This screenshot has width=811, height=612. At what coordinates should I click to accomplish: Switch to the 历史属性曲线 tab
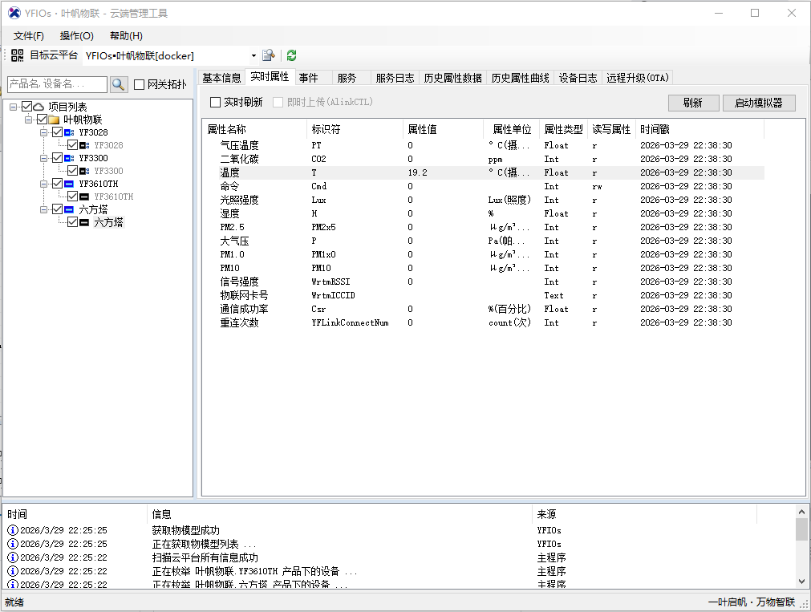(x=521, y=78)
